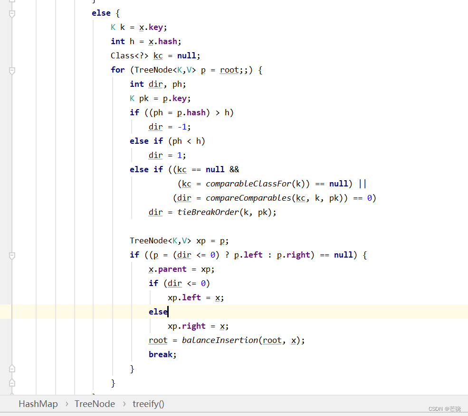Place cursor on 'xp.right = x;' line
Viewport: 468px width, 416px height.
198,326
